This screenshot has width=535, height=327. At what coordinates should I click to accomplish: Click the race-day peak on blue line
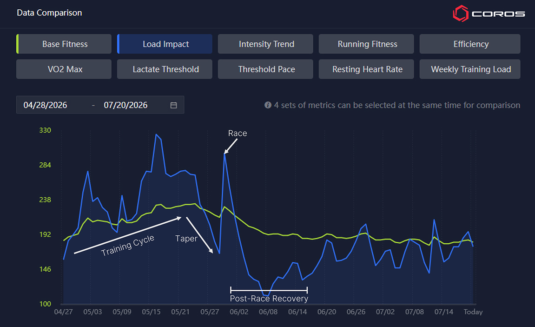coord(224,154)
